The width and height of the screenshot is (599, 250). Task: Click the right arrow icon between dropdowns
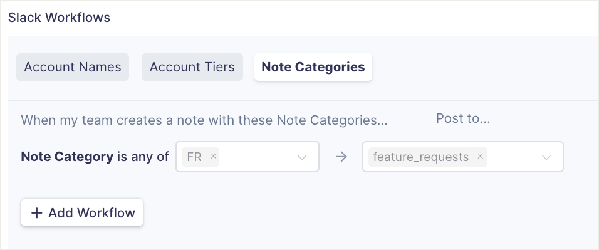tap(341, 157)
